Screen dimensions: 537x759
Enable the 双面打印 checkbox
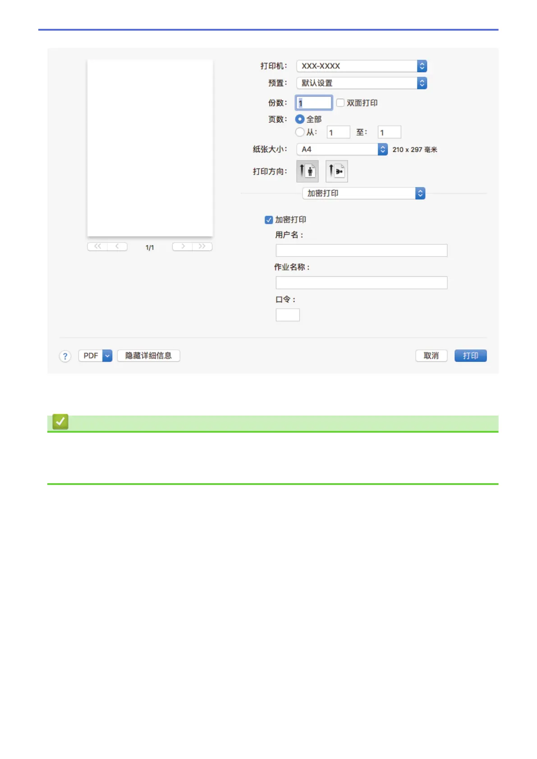point(340,103)
